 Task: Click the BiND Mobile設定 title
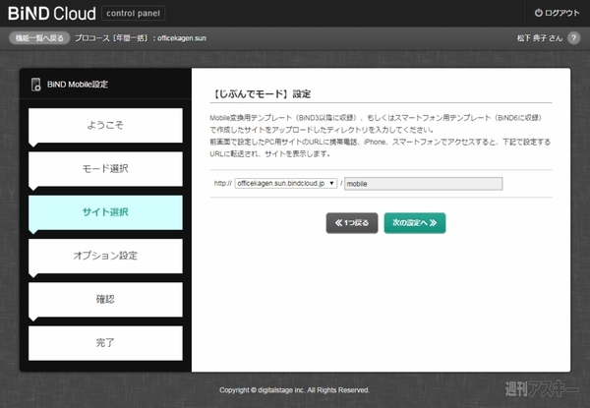78,85
